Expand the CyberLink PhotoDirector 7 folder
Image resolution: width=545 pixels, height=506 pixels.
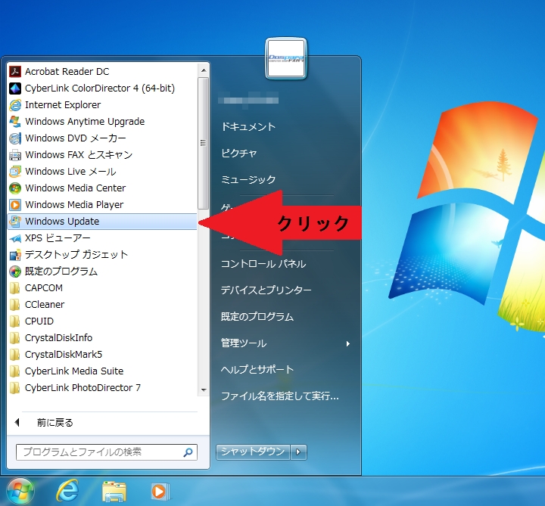(x=15, y=388)
